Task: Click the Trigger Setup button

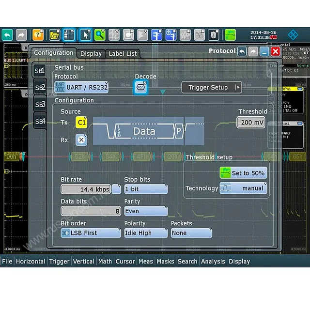Action: (x=211, y=88)
